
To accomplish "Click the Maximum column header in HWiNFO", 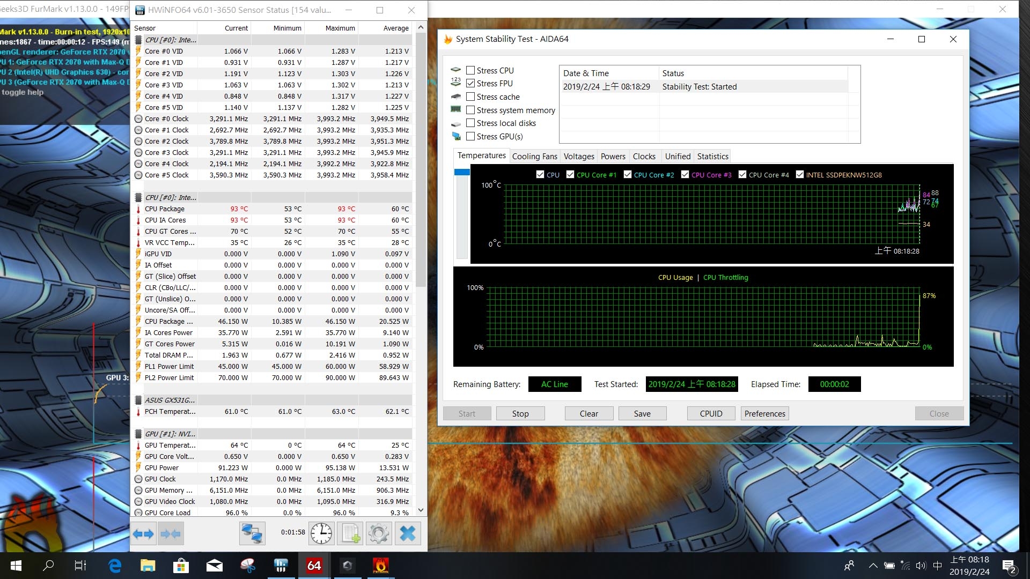I will [331, 28].
